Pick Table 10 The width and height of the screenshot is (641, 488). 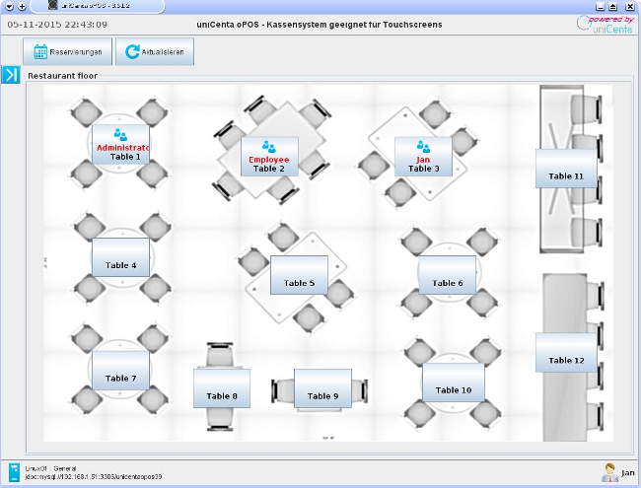point(453,383)
